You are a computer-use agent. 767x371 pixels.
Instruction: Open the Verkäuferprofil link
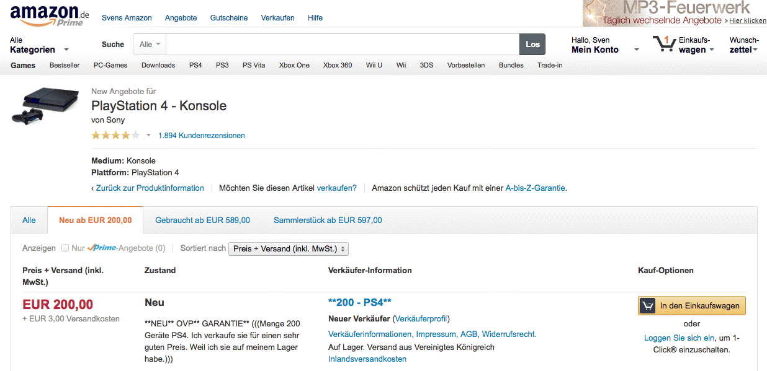click(x=421, y=318)
